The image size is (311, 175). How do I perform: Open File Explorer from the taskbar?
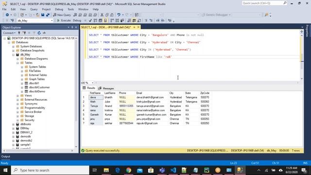pos(106,170)
